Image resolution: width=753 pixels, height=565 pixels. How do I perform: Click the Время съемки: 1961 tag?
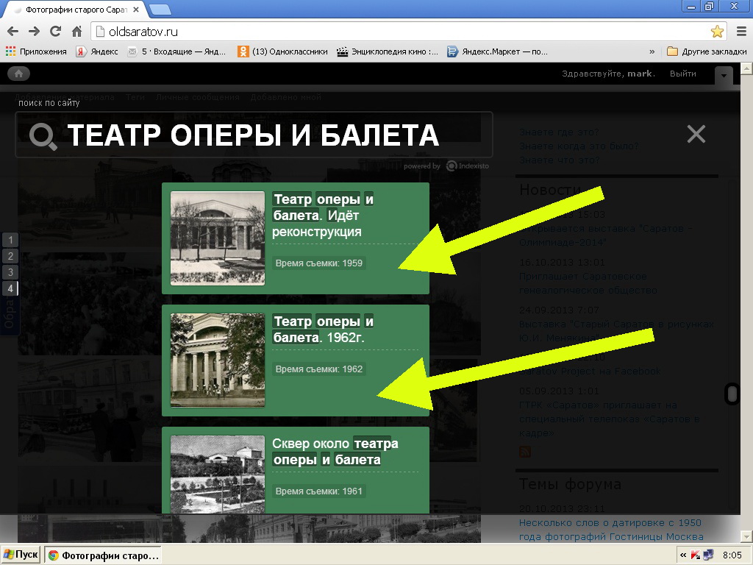pyautogui.click(x=319, y=491)
